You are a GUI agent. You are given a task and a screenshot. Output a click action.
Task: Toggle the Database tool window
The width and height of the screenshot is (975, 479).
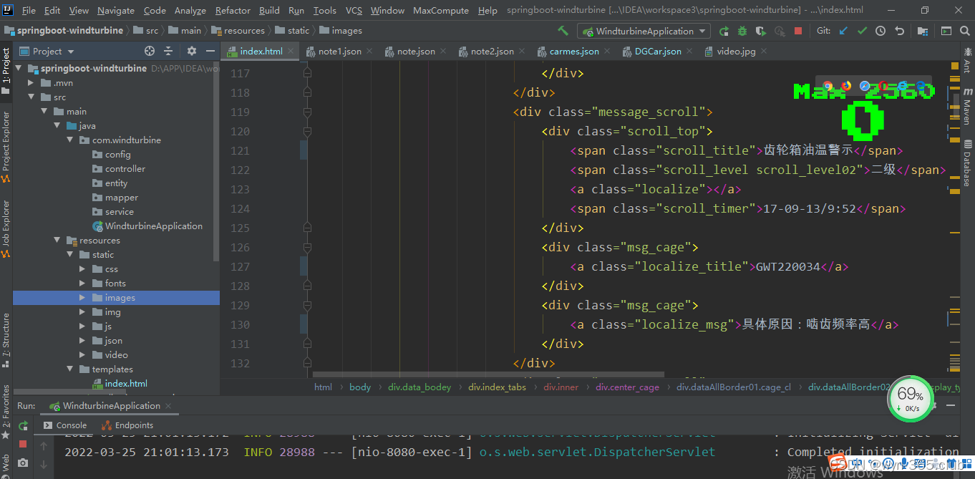pyautogui.click(x=967, y=163)
